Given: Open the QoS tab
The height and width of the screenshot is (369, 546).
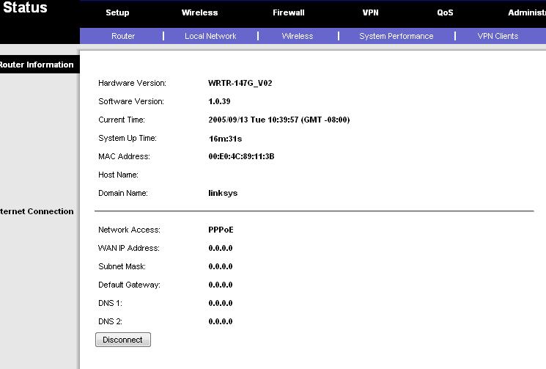Looking at the screenshot, I should (445, 12).
